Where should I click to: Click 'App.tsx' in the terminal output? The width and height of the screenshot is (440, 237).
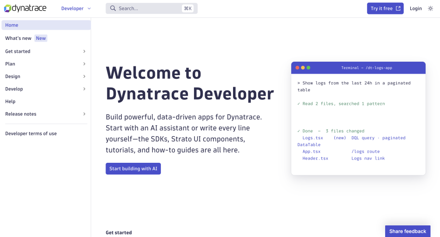tap(312, 151)
